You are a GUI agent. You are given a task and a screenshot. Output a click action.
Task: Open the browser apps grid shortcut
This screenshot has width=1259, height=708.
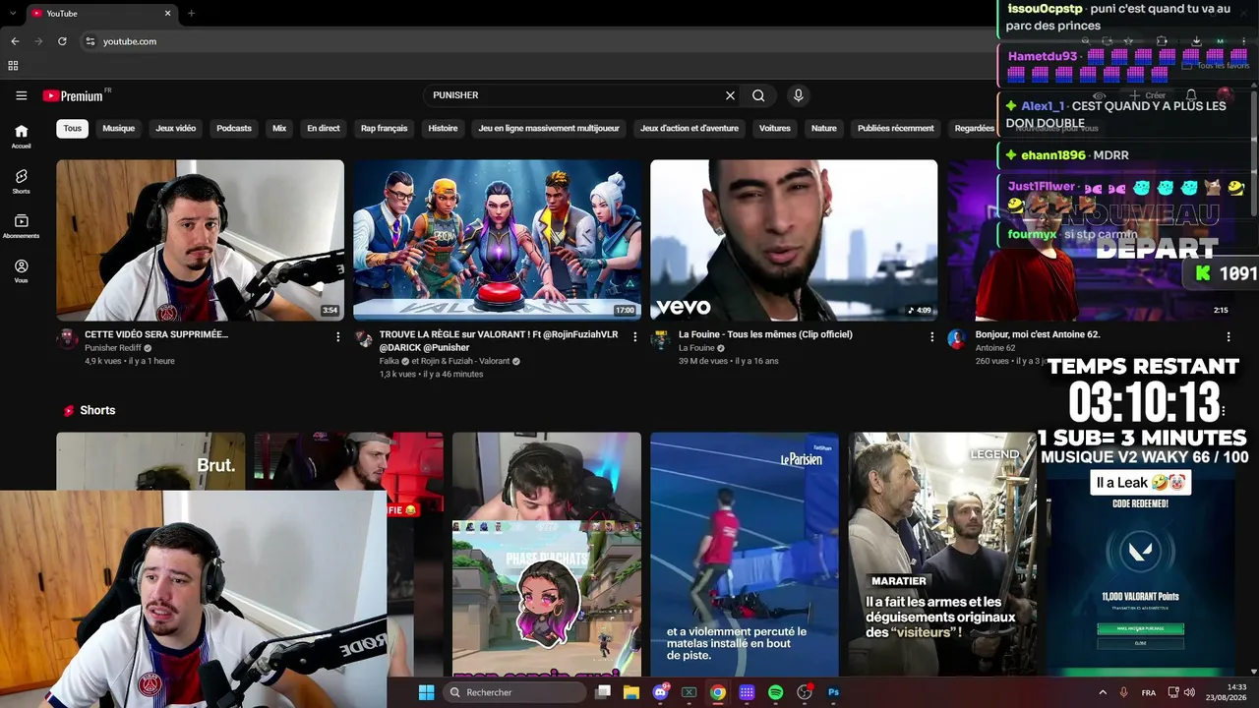click(x=13, y=66)
